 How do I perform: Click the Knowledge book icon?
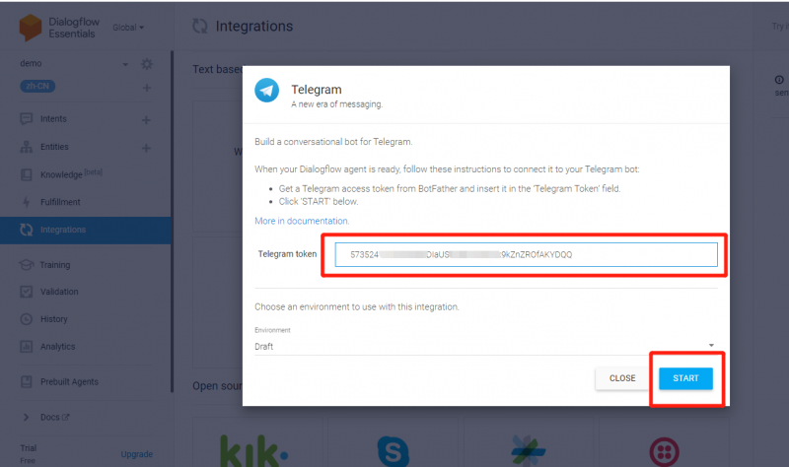click(27, 174)
